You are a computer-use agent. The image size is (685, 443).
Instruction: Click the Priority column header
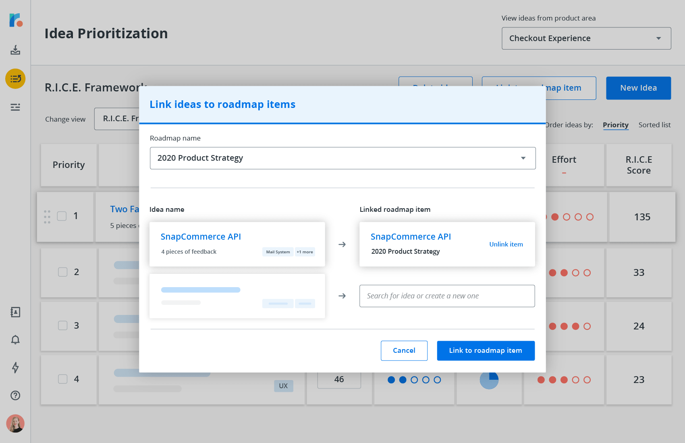point(68,165)
